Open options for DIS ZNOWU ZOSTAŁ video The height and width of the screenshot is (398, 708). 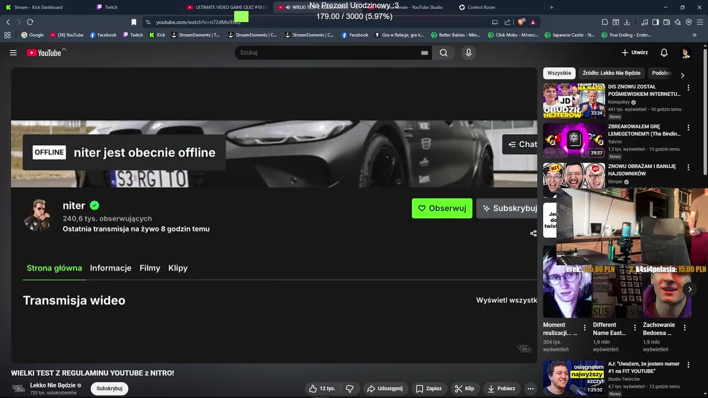pyautogui.click(x=688, y=88)
